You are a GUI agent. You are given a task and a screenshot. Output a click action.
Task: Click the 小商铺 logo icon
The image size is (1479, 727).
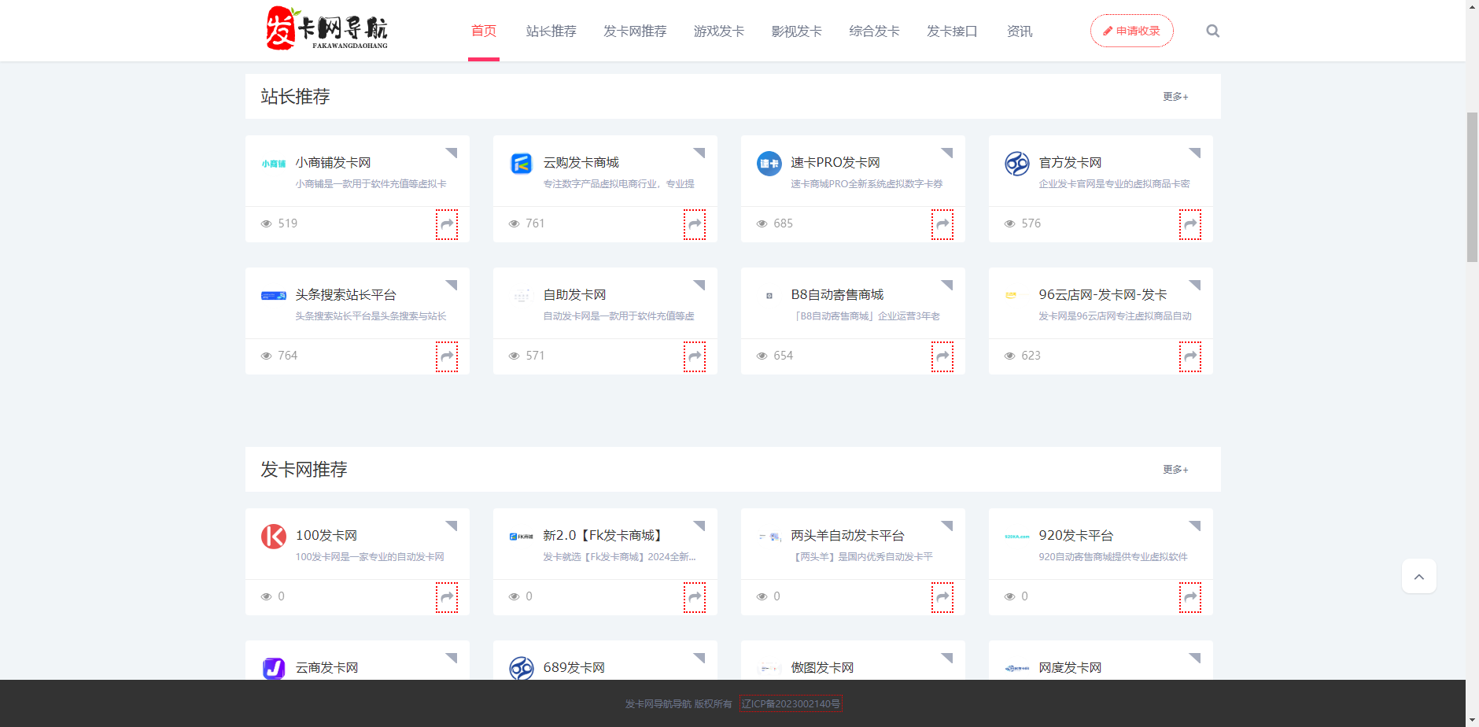(274, 164)
